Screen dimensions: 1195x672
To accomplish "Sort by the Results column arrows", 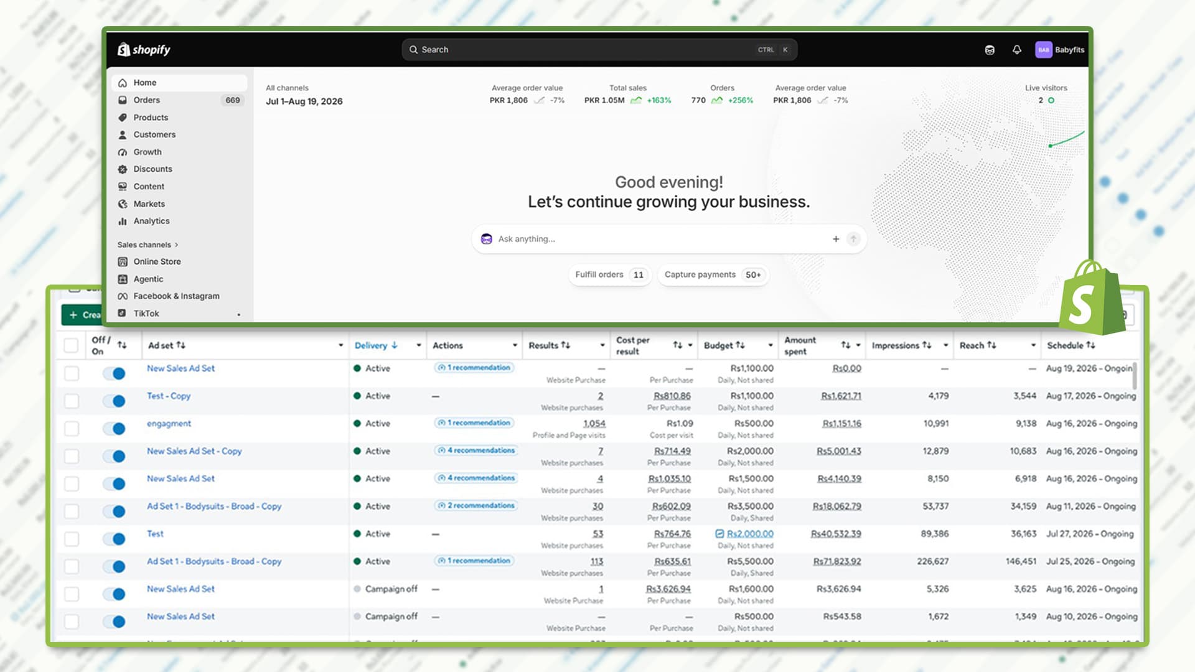I will [566, 345].
